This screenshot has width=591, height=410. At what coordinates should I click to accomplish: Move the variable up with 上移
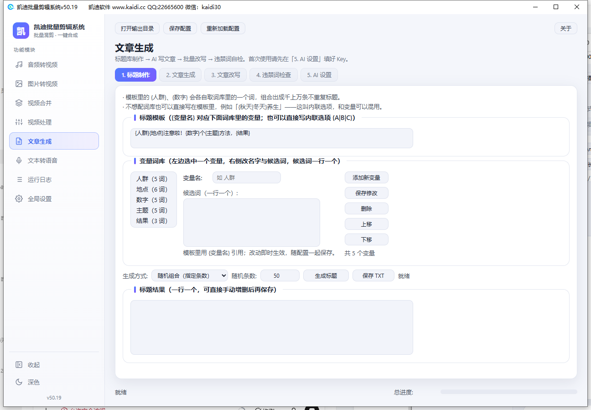point(367,224)
